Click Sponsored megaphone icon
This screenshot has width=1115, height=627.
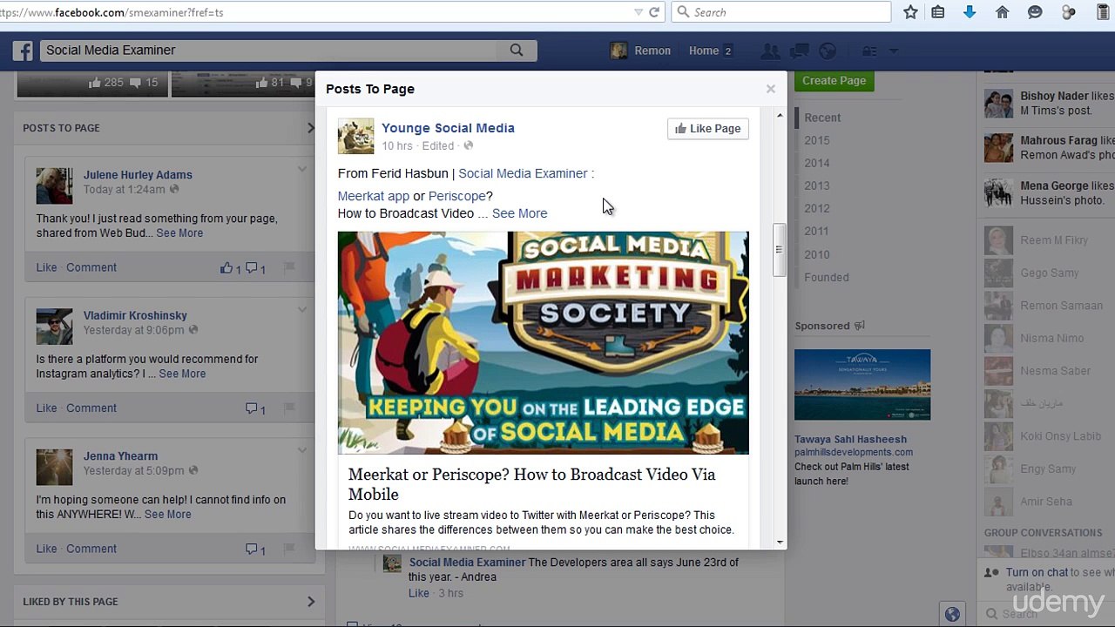pyautogui.click(x=859, y=326)
